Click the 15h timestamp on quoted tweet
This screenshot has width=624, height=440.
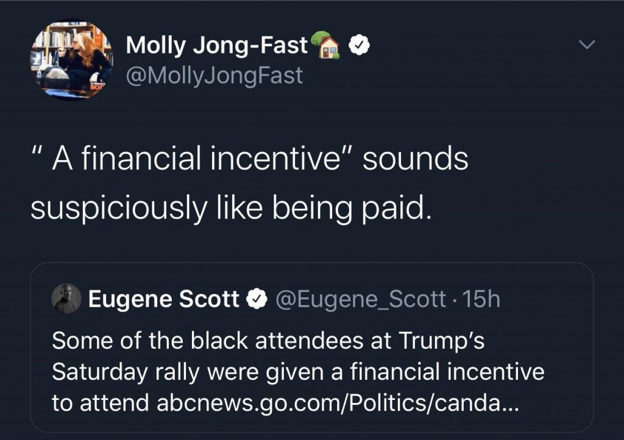(481, 299)
